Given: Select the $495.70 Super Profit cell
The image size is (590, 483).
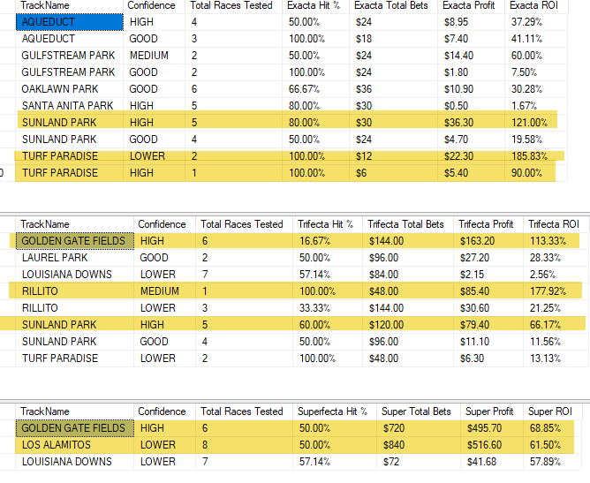Looking at the screenshot, I should pyautogui.click(x=491, y=428).
